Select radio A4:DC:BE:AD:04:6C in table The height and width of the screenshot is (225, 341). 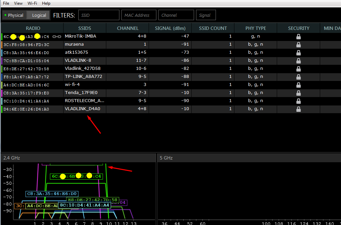26,85
